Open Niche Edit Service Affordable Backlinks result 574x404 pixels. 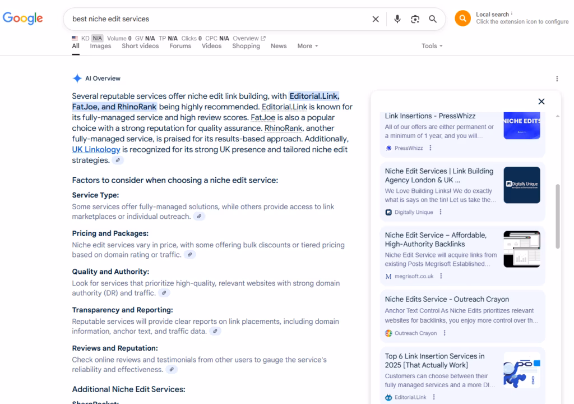tap(436, 240)
